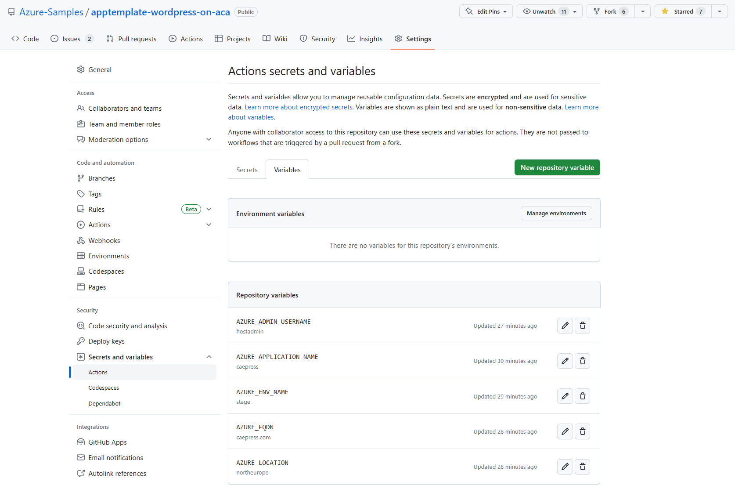Click the Beta badge next to Rules

[x=191, y=209]
